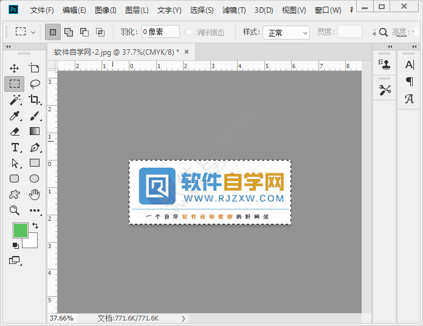Select the Pen tool
This screenshot has width=423, height=326.
coord(35,147)
